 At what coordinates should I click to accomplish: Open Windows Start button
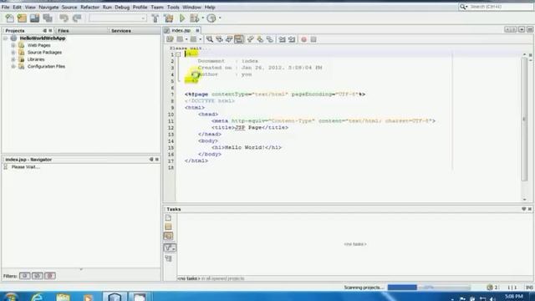tap(11, 298)
